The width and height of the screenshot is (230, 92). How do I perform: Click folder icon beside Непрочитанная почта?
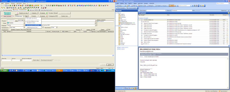(119, 23)
